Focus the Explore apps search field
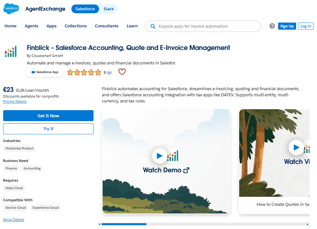 point(203,26)
